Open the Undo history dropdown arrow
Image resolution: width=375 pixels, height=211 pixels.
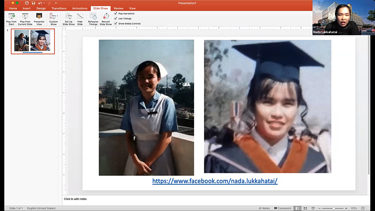44,3
